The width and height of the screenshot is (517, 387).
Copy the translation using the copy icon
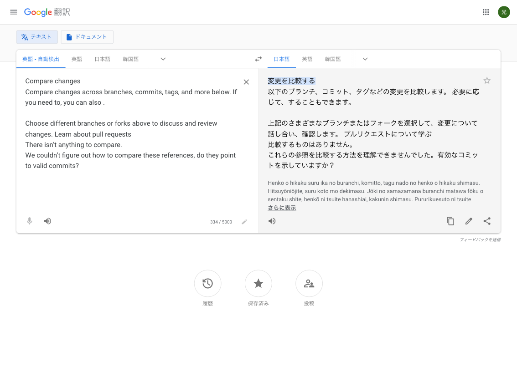pos(450,221)
